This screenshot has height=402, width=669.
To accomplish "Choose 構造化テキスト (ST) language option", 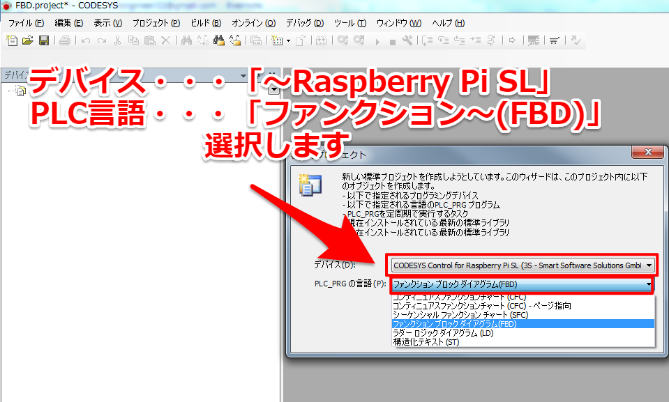I will [x=425, y=342].
